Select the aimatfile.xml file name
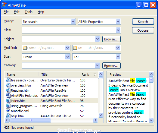Image resolution: width=158 pixels, height=133 pixels. pyautogui.click(x=20, y=111)
